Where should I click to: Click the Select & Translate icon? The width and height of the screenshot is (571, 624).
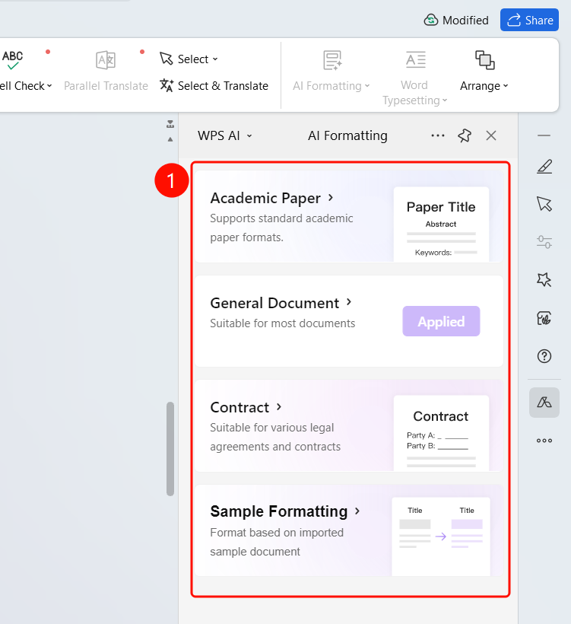click(167, 85)
